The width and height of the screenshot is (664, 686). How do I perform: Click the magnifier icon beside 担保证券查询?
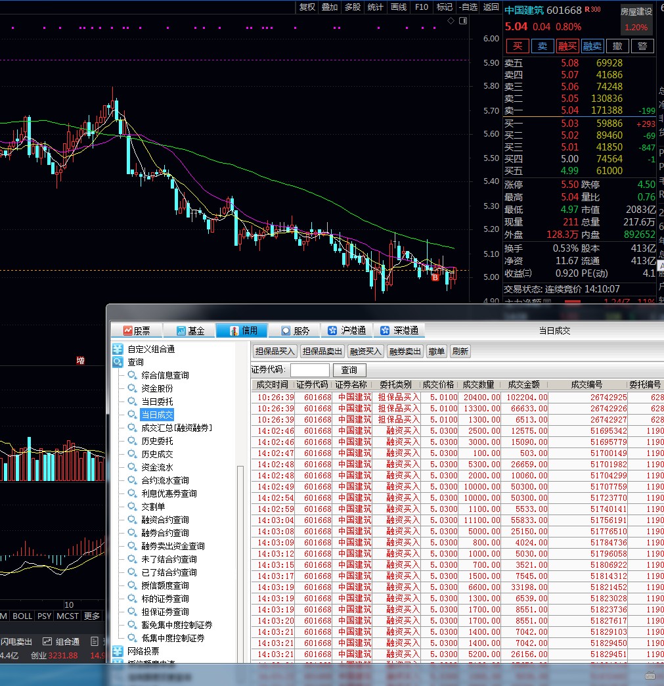pyautogui.click(x=132, y=611)
